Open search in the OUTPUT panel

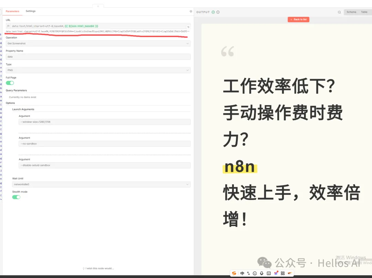pos(339,12)
